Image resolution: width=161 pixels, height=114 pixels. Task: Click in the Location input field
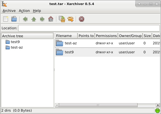(x=89, y=28)
